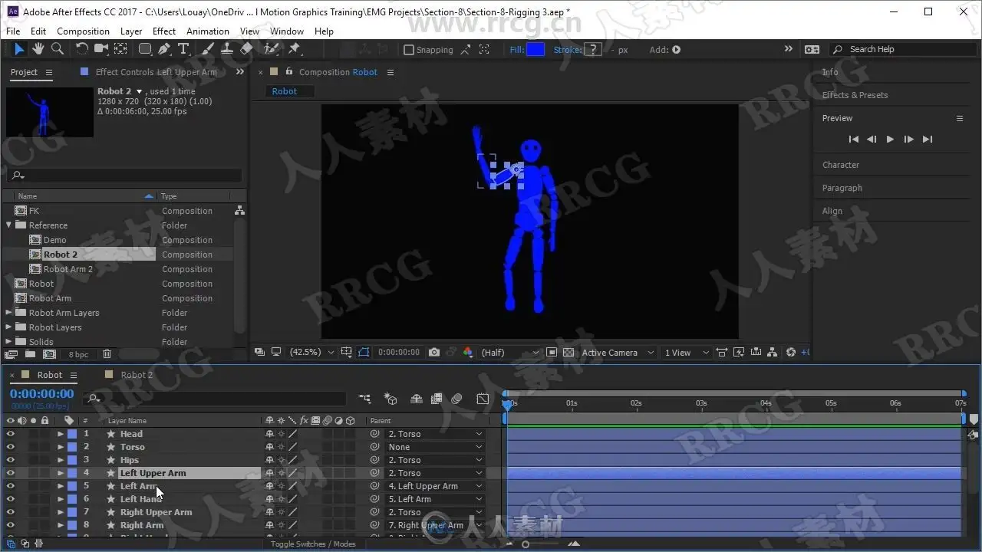Open the Composition menu
This screenshot has width=982, height=552.
pos(83,31)
